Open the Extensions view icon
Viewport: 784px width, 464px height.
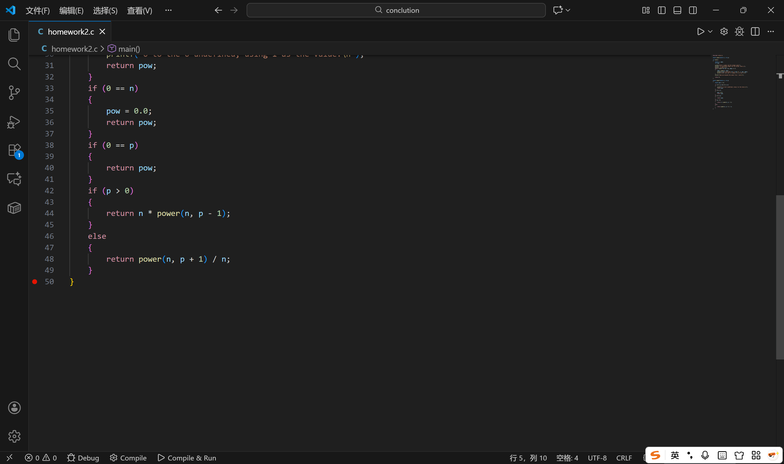pos(14,150)
